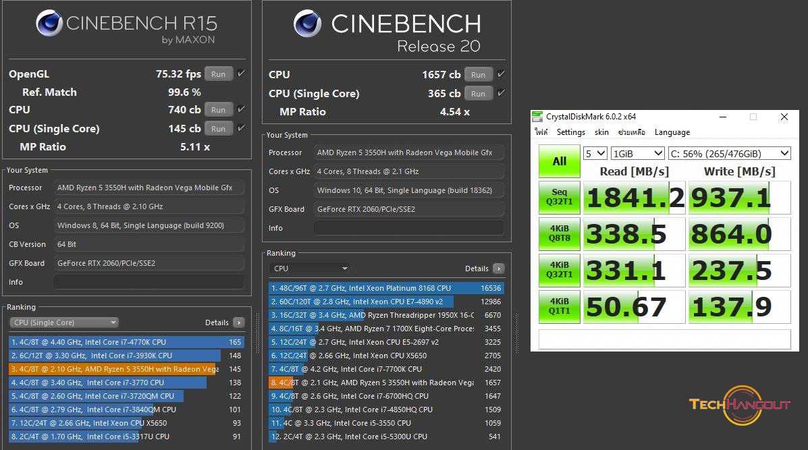Select the Xeon CPU E7-4890 v2 row in R20 ranking
The image size is (808, 450).
click(x=386, y=302)
